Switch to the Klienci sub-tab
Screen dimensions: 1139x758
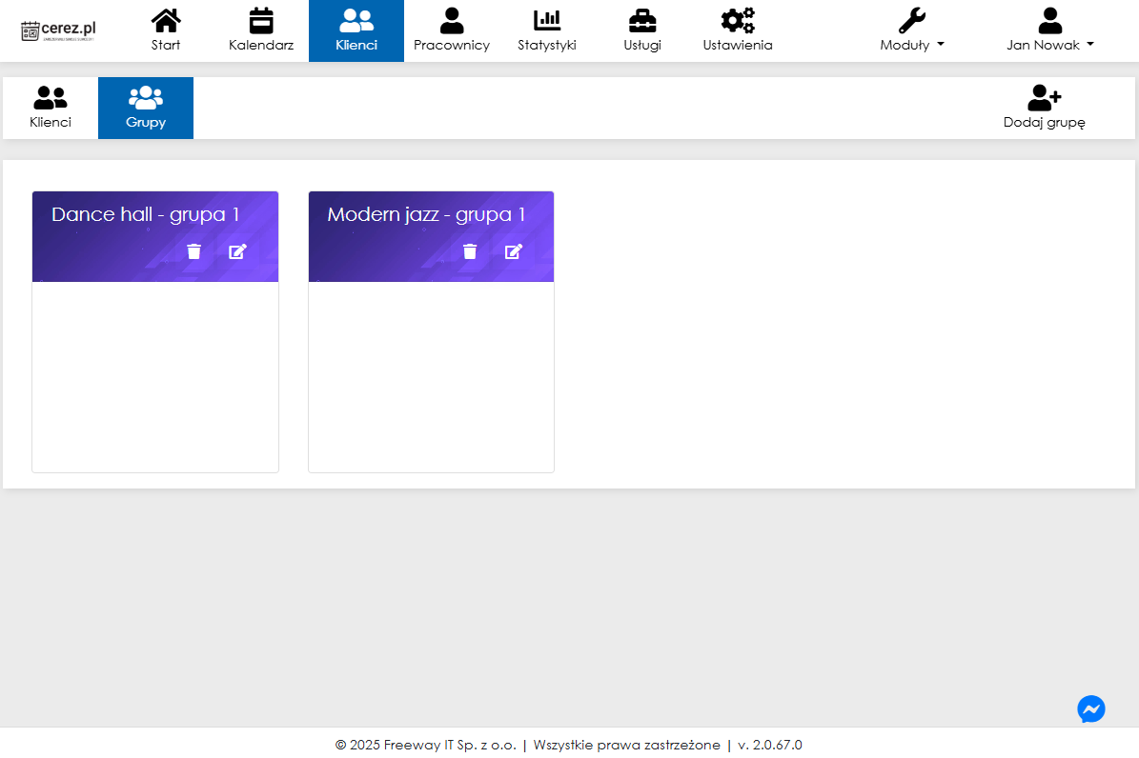coord(51,108)
